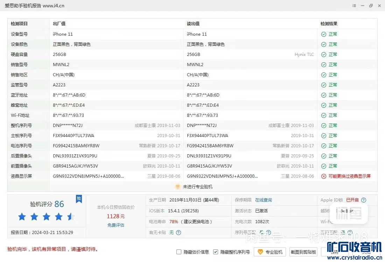Enable the 隐藏估价信息 checkbox
The height and width of the screenshot is (262, 385).
pos(179,252)
